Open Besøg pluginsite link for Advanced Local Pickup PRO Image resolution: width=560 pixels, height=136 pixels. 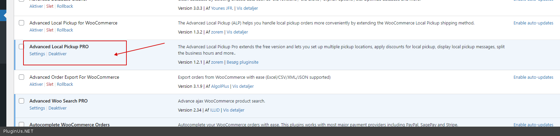[x=242, y=62]
